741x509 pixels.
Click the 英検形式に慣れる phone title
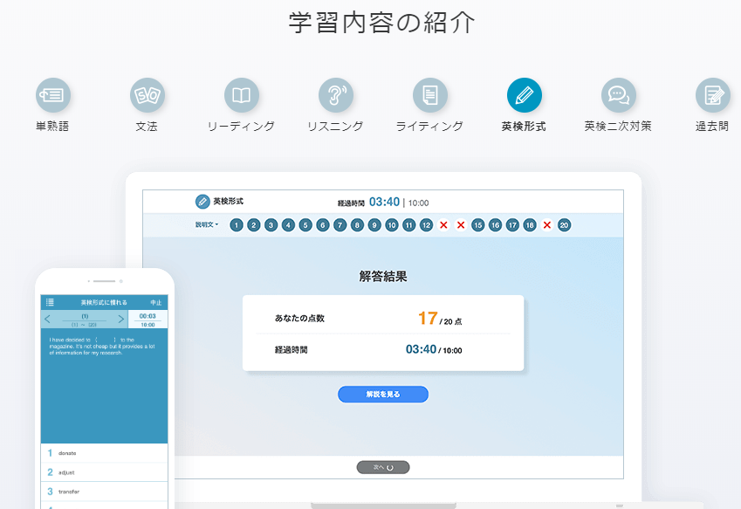[104, 302]
